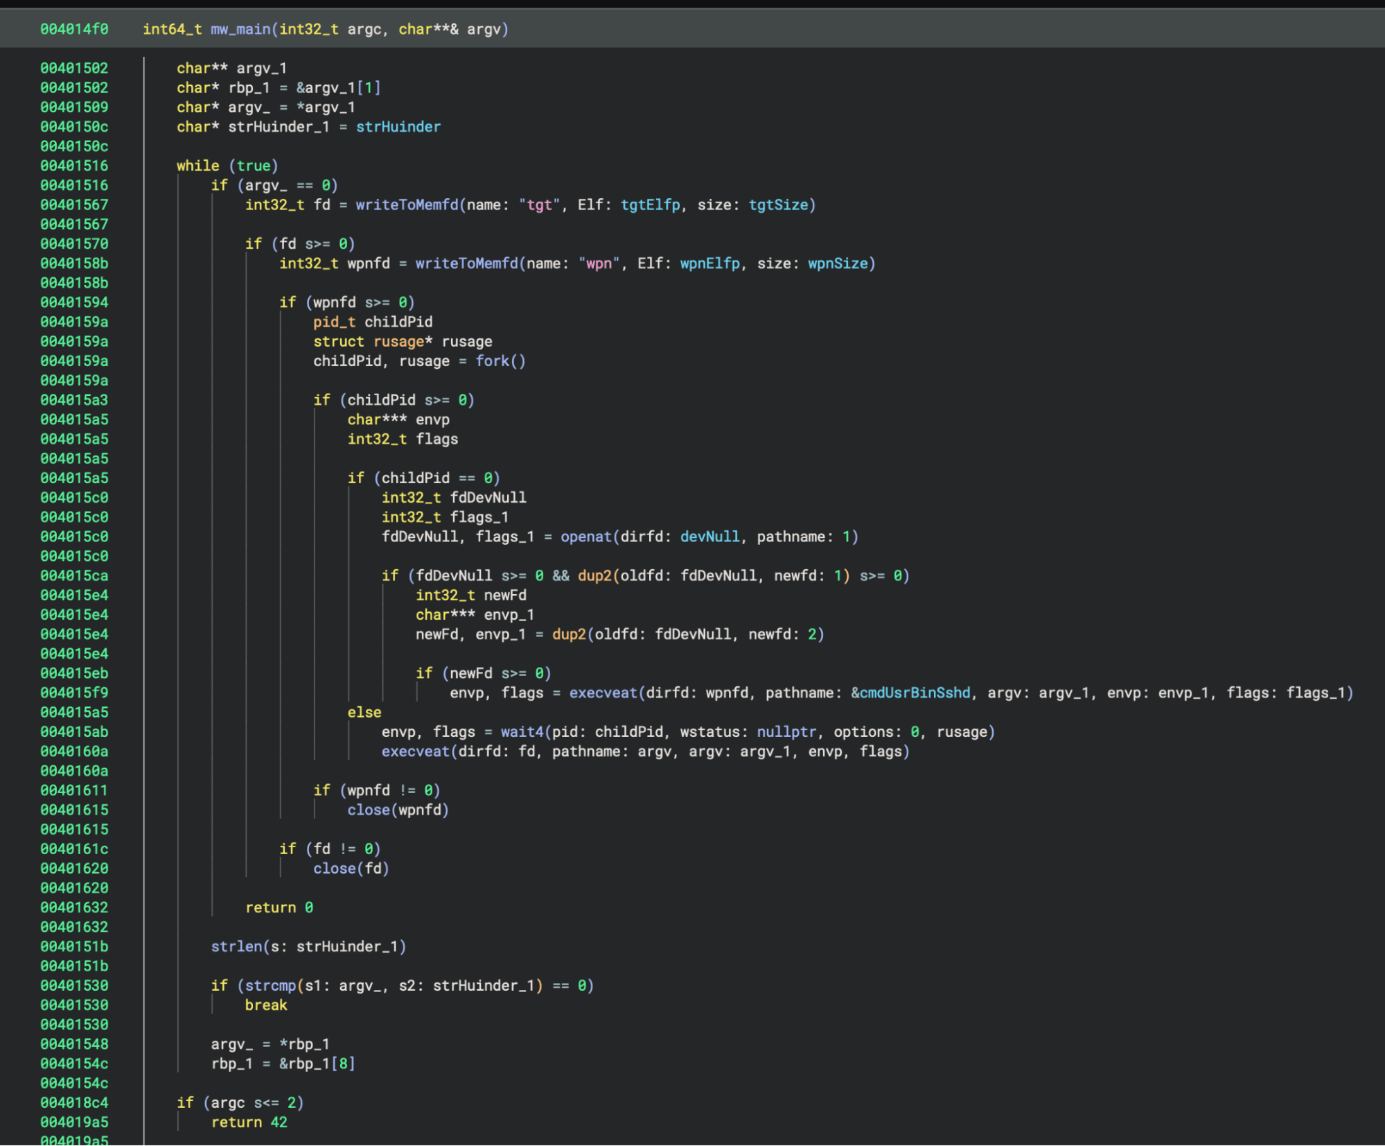Click address 00401516 at while line
Screen dimensions: 1385x1146
[74, 166]
